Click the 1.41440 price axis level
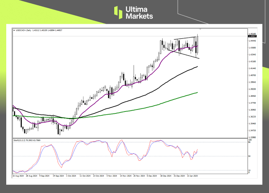 click(x=253, y=68)
